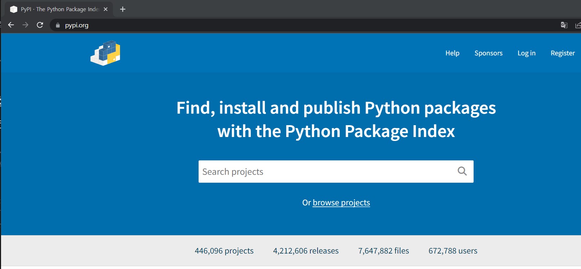Close the PyPI browser tab
This screenshot has height=269, width=581.
106,9
